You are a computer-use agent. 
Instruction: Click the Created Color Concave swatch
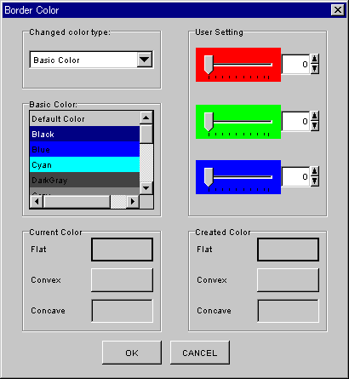[288, 311]
